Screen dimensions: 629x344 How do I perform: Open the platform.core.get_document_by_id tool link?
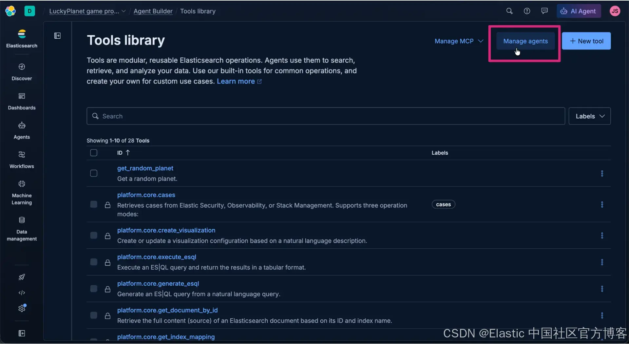pyautogui.click(x=167, y=310)
